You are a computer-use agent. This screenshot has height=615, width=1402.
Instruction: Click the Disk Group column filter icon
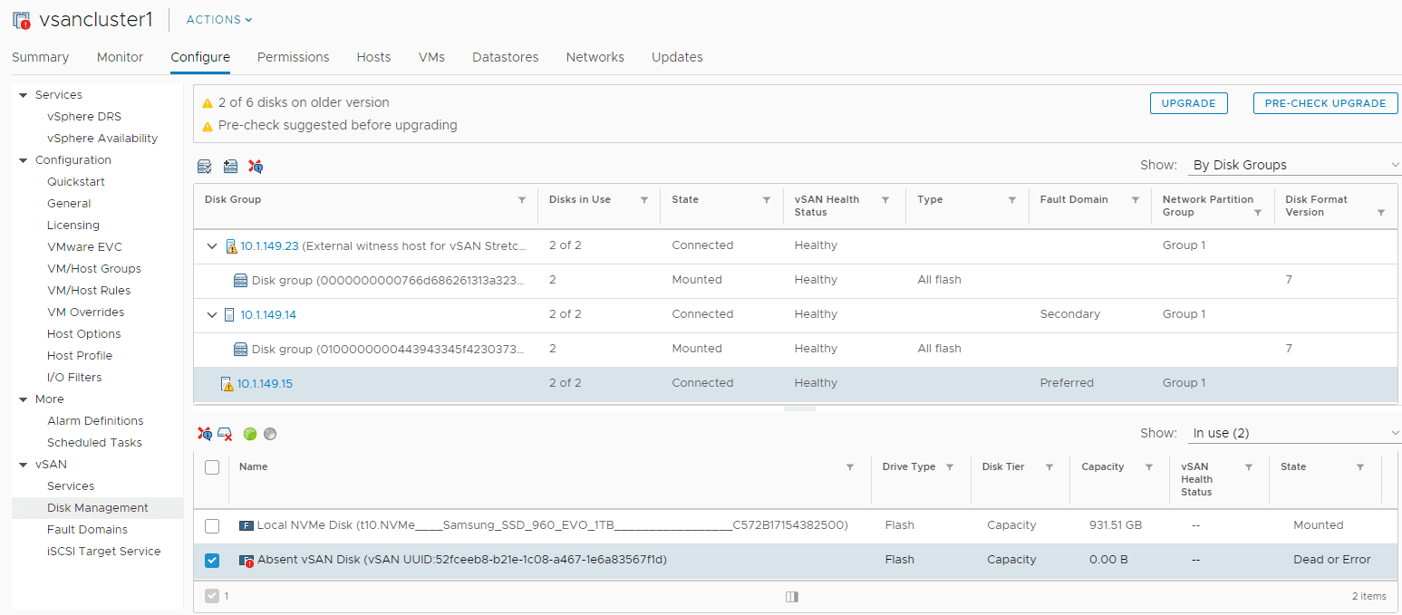click(521, 200)
